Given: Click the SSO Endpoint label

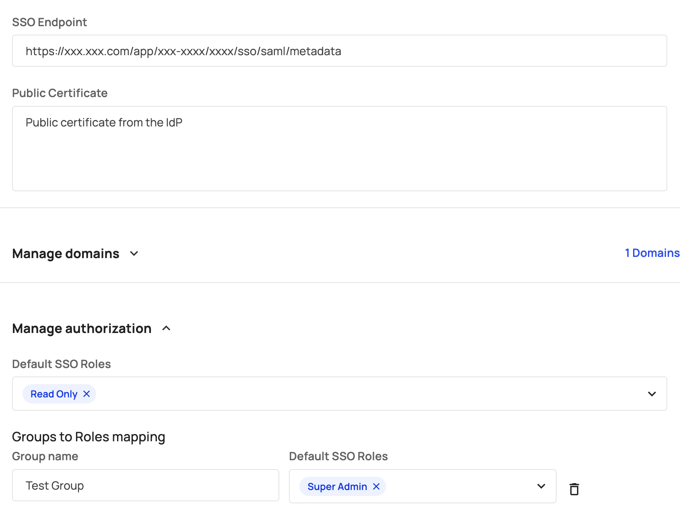Looking at the screenshot, I should (50, 22).
